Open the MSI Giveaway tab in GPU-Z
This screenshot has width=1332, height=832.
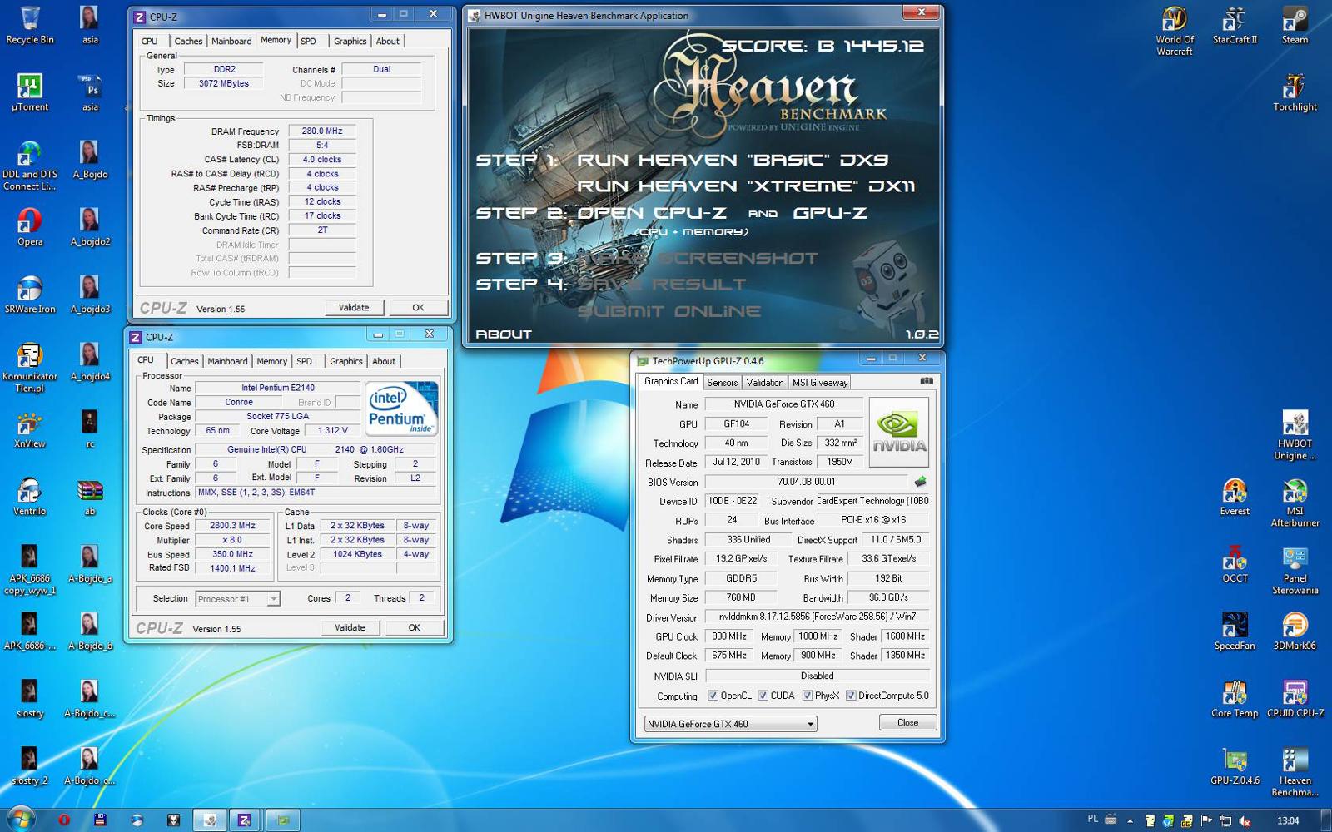point(820,383)
